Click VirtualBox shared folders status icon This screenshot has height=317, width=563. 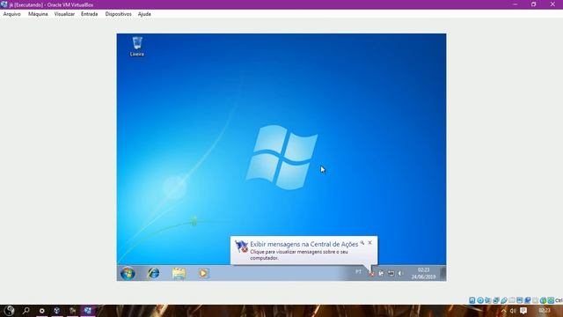pyautogui.click(x=512, y=300)
